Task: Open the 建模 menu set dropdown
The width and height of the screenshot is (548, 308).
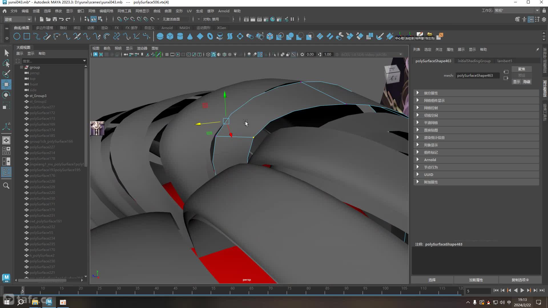Action: [x=17, y=19]
